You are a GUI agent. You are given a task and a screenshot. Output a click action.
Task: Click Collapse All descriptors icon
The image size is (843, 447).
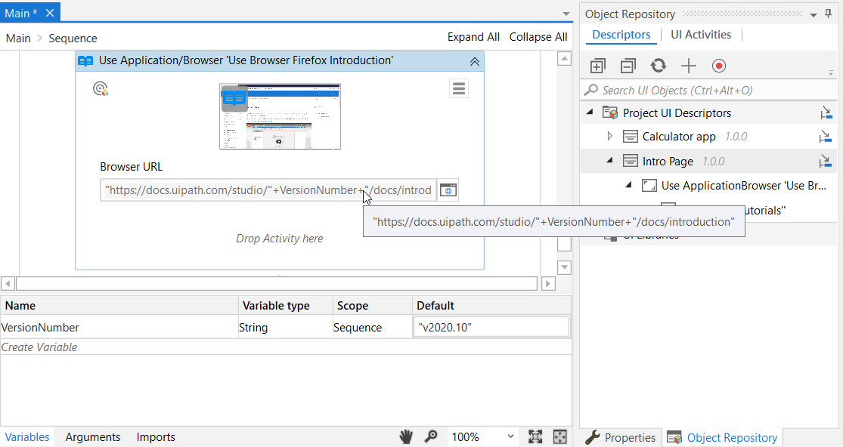[628, 66]
